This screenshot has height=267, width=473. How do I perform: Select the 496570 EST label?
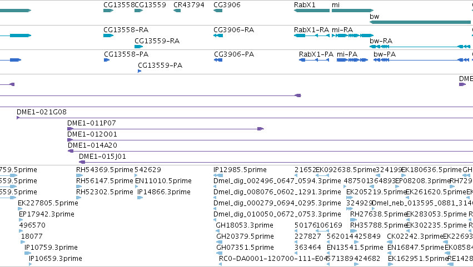(x=32, y=226)
